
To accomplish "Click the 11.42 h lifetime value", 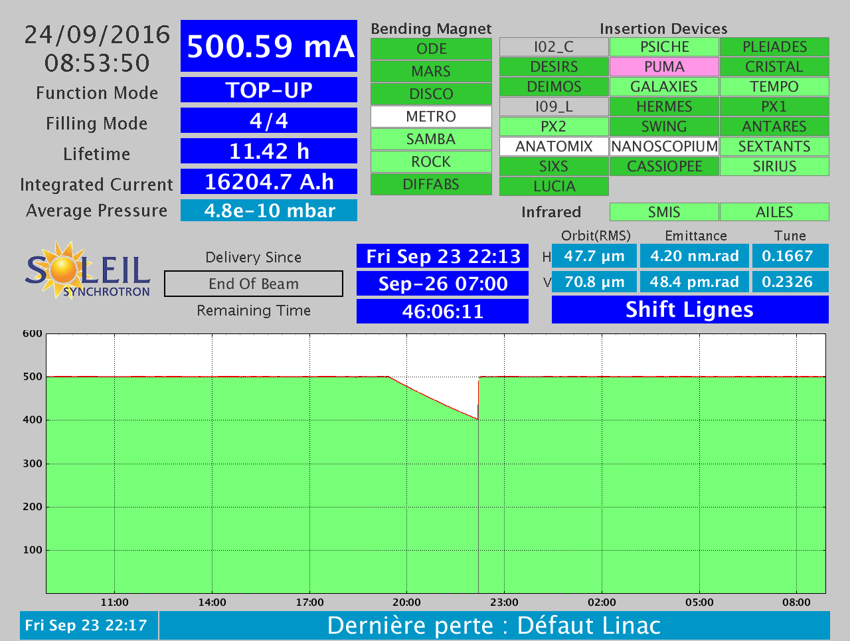I will click(269, 151).
